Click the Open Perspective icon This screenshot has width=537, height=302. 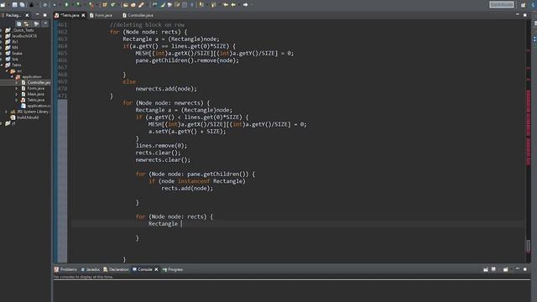pos(523,5)
